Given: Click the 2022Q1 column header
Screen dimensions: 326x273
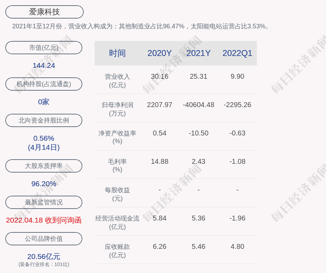Looking at the screenshot, I should pyautogui.click(x=237, y=53).
